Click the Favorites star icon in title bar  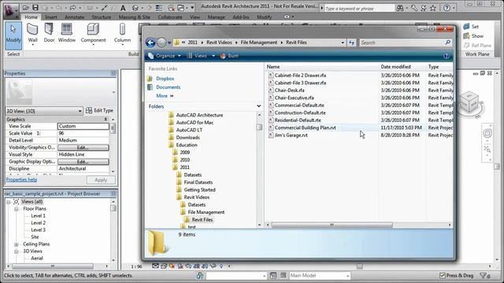tap(433, 8)
